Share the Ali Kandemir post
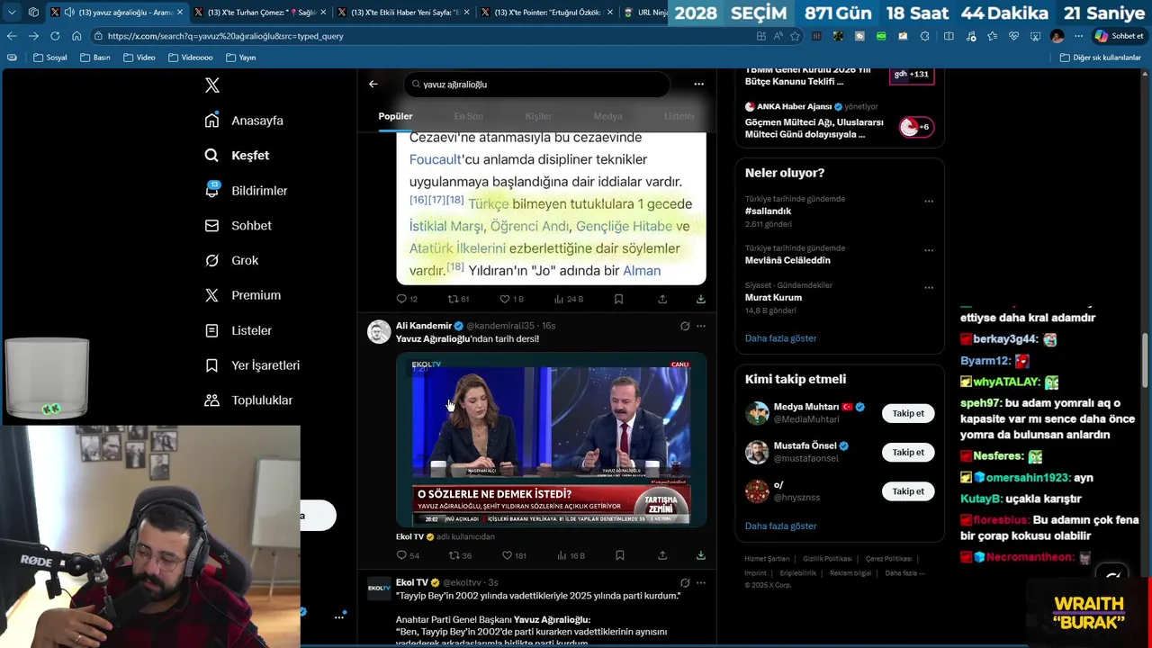The image size is (1152, 648). point(662,555)
